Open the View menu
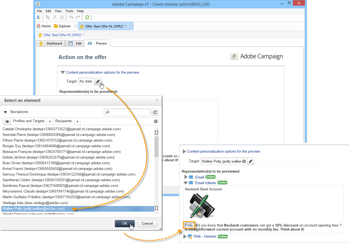 point(58,11)
